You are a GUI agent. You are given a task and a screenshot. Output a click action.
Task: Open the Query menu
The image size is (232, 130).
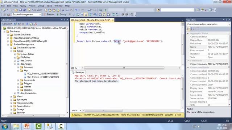[23, 6]
